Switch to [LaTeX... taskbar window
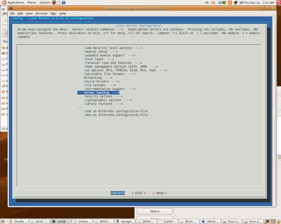Image resolution: width=281 pixels, height=224 pixels. [x=168, y=221]
